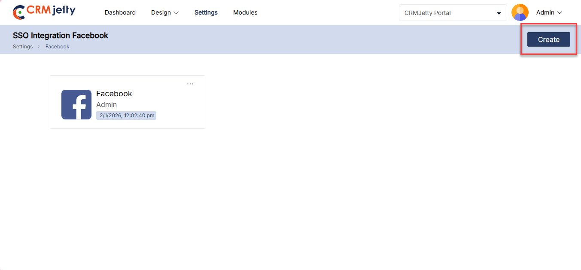Open the Design menu

(x=161, y=12)
